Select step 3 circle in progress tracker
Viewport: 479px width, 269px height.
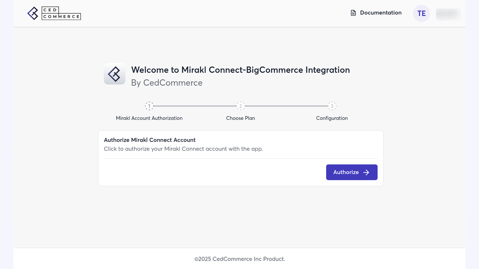[x=332, y=106]
